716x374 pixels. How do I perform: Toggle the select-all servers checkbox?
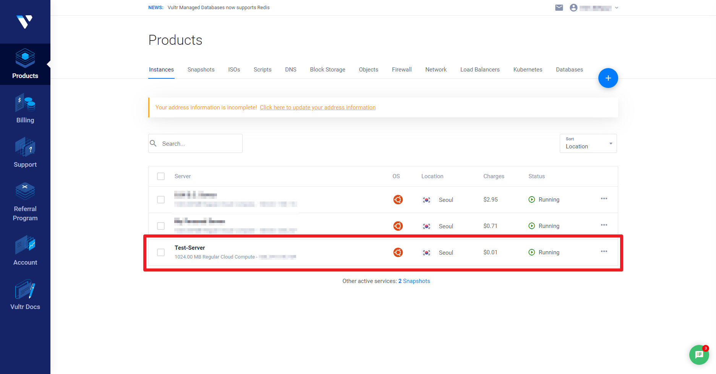[161, 176]
